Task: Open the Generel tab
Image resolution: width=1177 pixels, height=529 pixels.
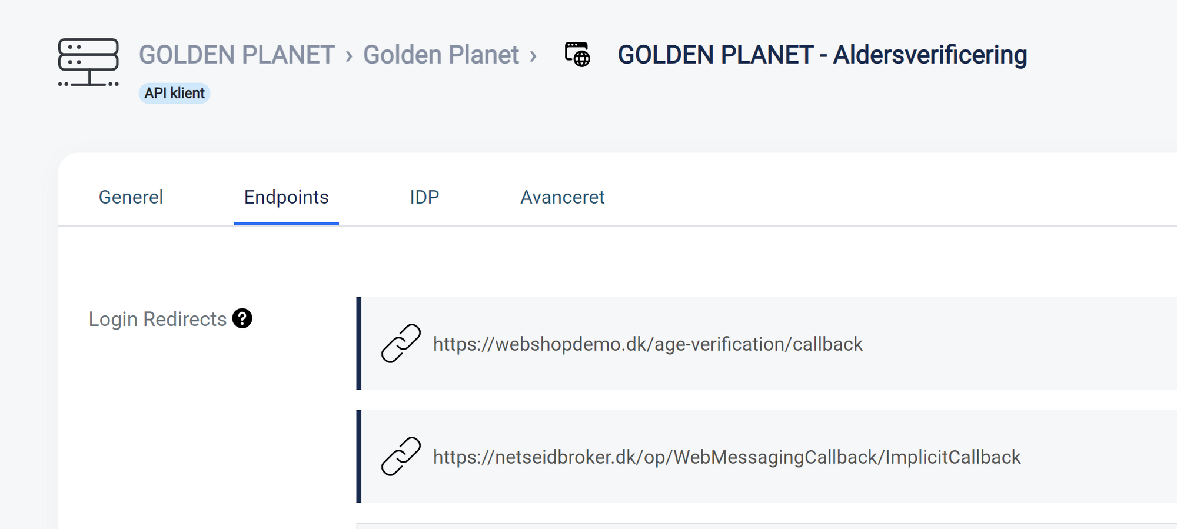Action: coord(131,197)
